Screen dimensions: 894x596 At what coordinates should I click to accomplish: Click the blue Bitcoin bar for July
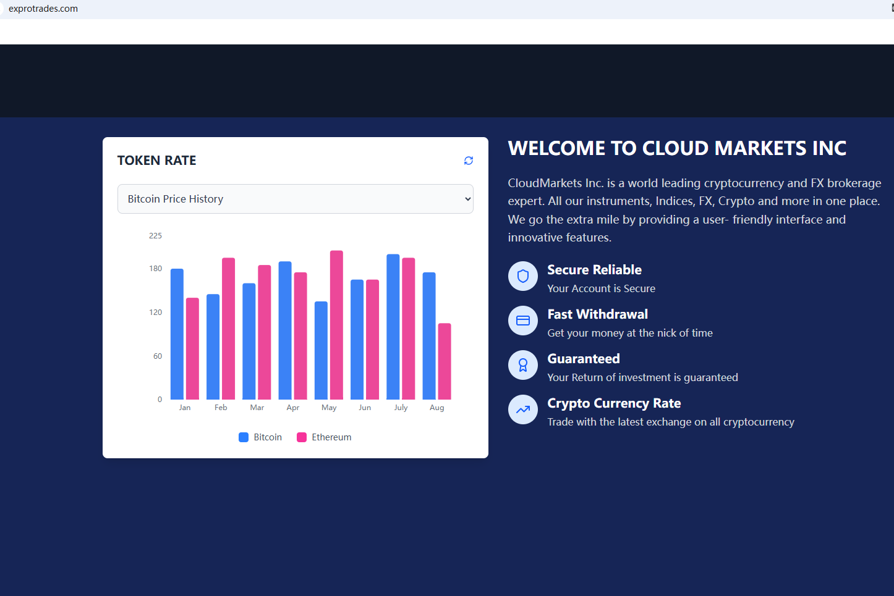click(393, 327)
